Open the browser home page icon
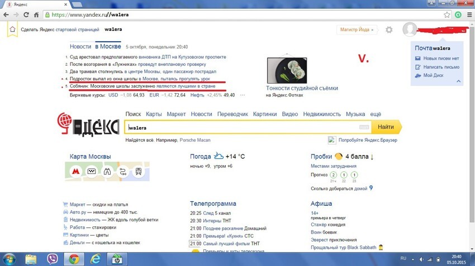 point(36,14)
